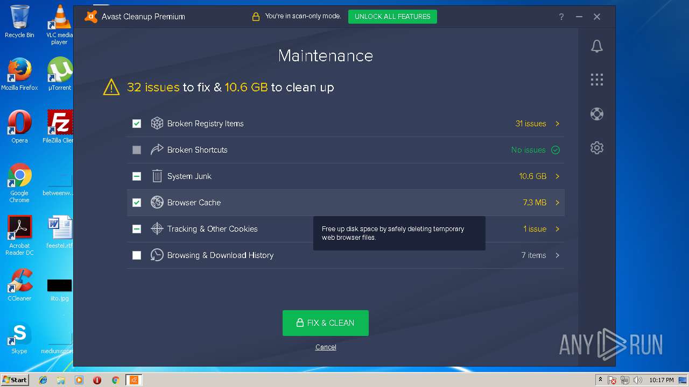Open Windows Explorer folder from taskbar
Image resolution: width=689 pixels, height=387 pixels.
(61, 380)
